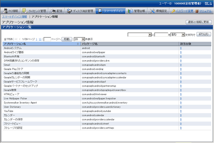Screen dimensions: 214x143
Task: Select the カレンダーの保存 application name
Action: point(13,120)
